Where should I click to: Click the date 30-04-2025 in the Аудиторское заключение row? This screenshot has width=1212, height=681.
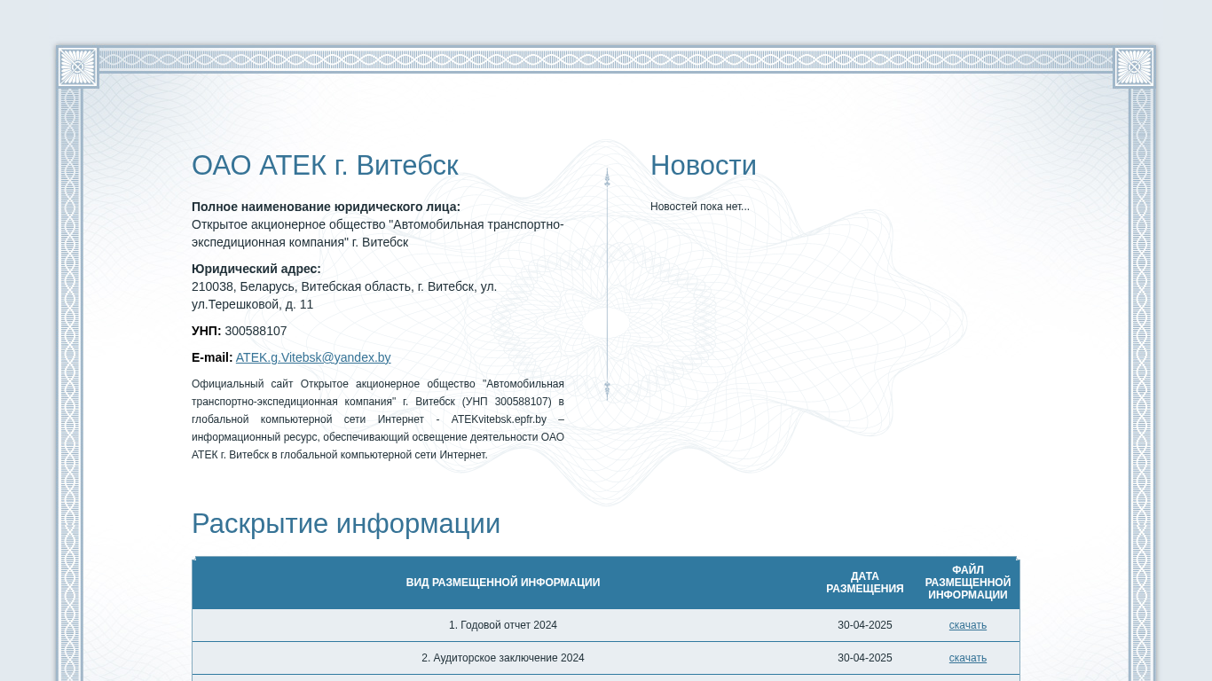click(x=865, y=658)
